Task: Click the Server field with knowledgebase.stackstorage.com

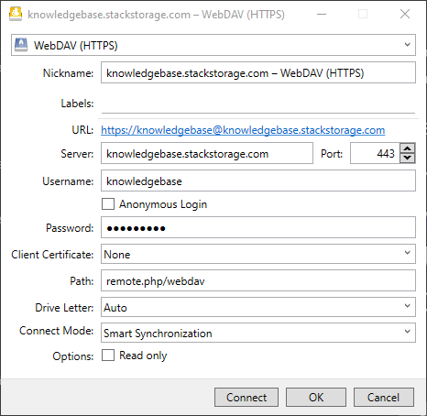Action: coord(207,153)
